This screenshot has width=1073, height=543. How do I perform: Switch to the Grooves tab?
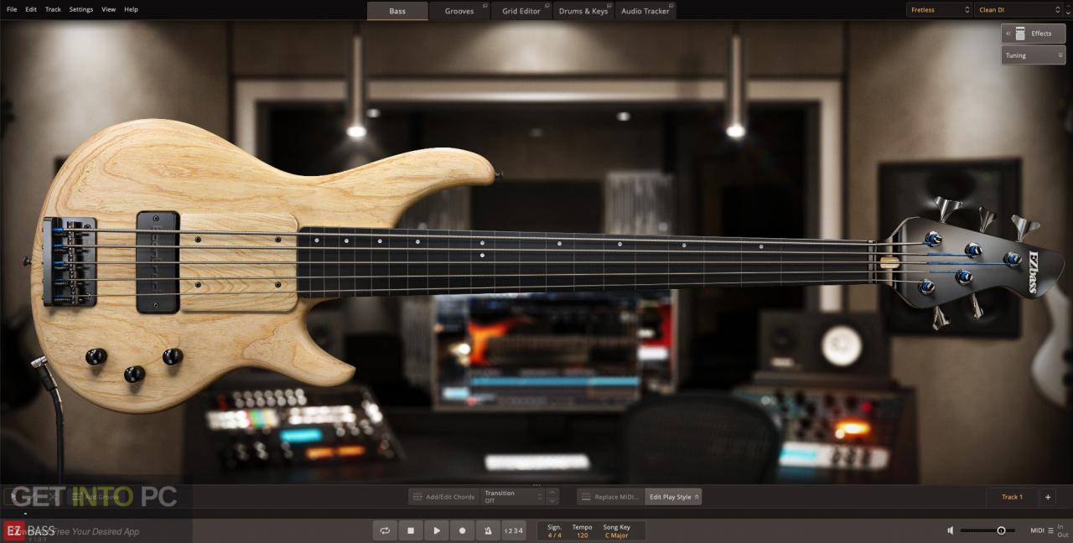coord(459,11)
